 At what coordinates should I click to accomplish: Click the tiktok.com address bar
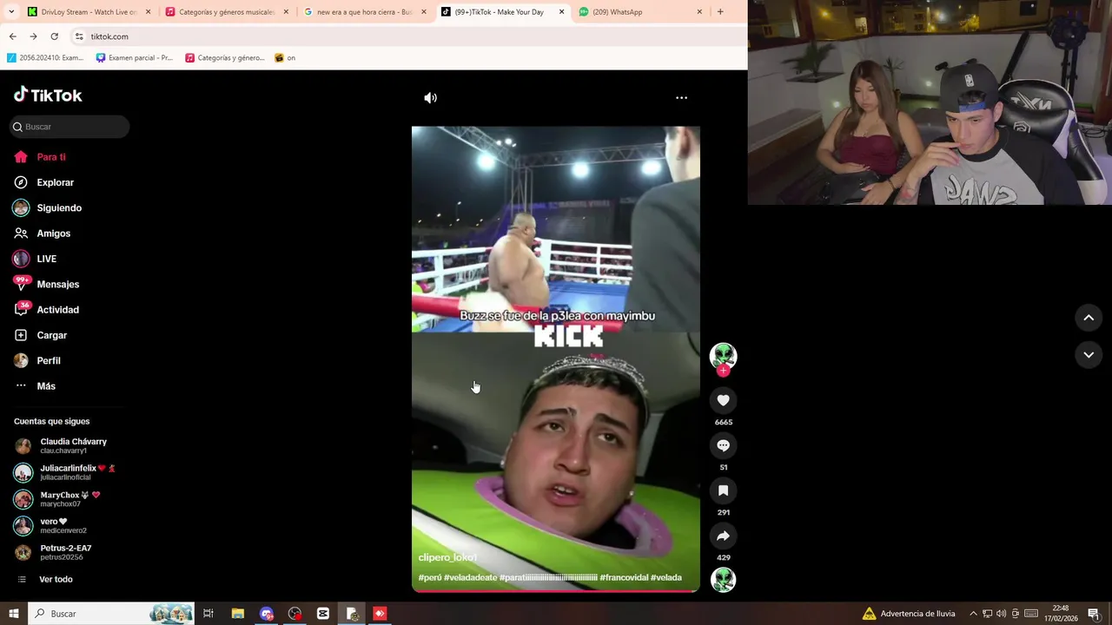(x=408, y=36)
